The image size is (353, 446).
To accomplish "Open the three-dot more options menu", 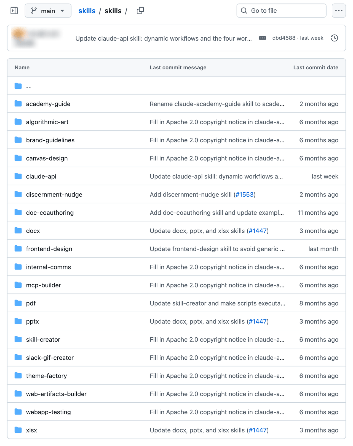I will tap(339, 11).
